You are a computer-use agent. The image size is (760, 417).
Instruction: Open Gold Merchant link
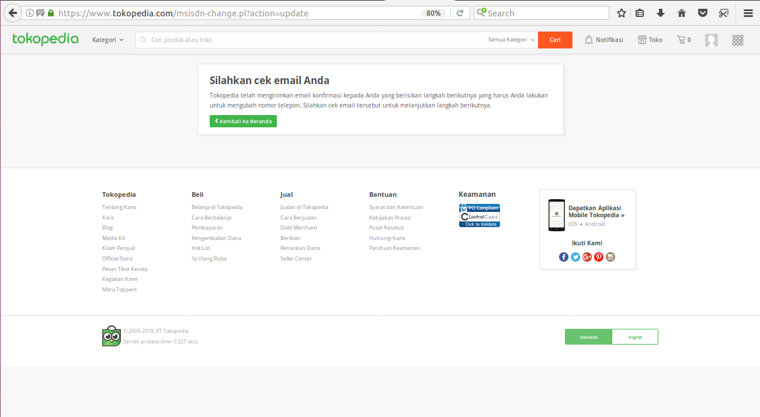click(299, 228)
